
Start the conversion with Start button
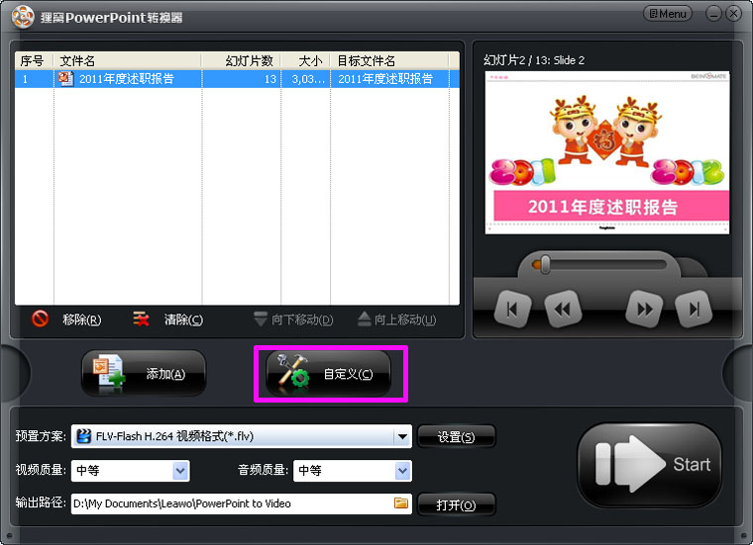click(x=650, y=464)
